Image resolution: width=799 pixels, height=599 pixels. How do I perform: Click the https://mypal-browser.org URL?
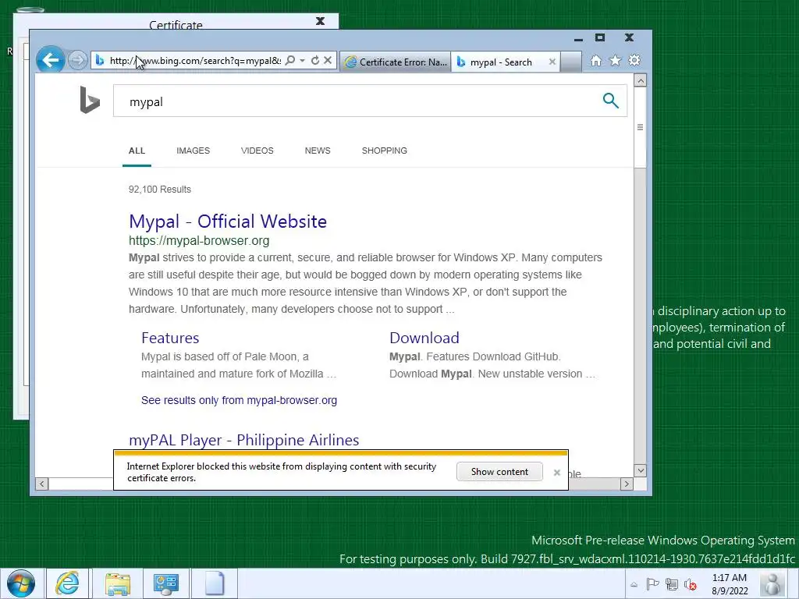click(x=199, y=240)
